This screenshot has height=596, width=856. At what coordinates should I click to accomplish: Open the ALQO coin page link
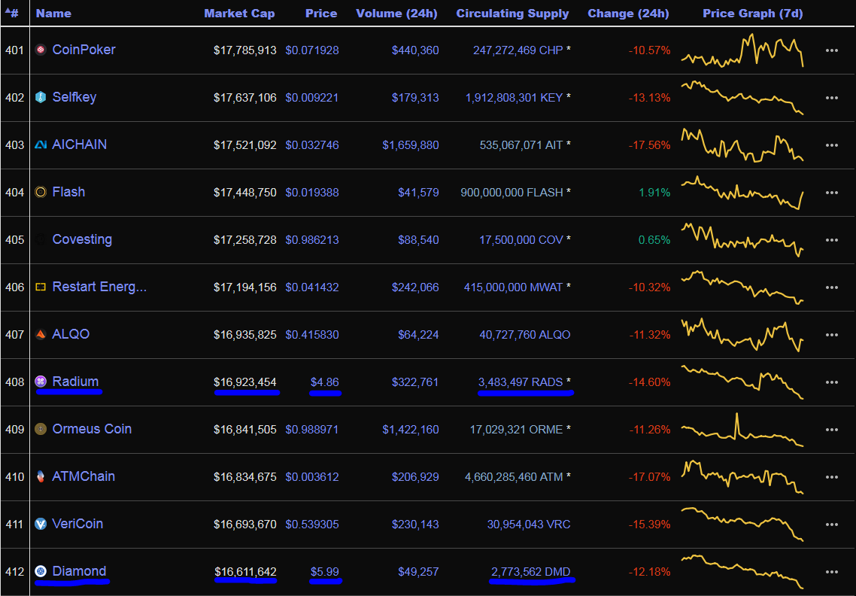[71, 334]
